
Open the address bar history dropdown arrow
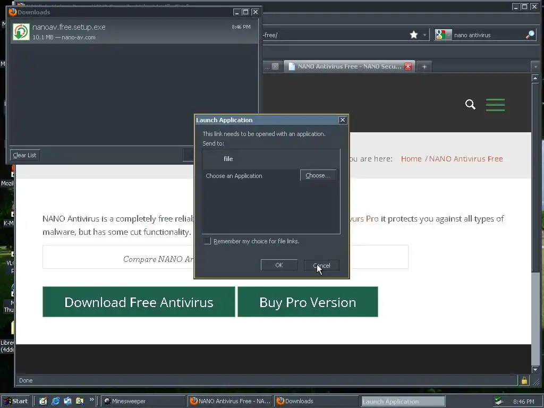[x=424, y=35]
